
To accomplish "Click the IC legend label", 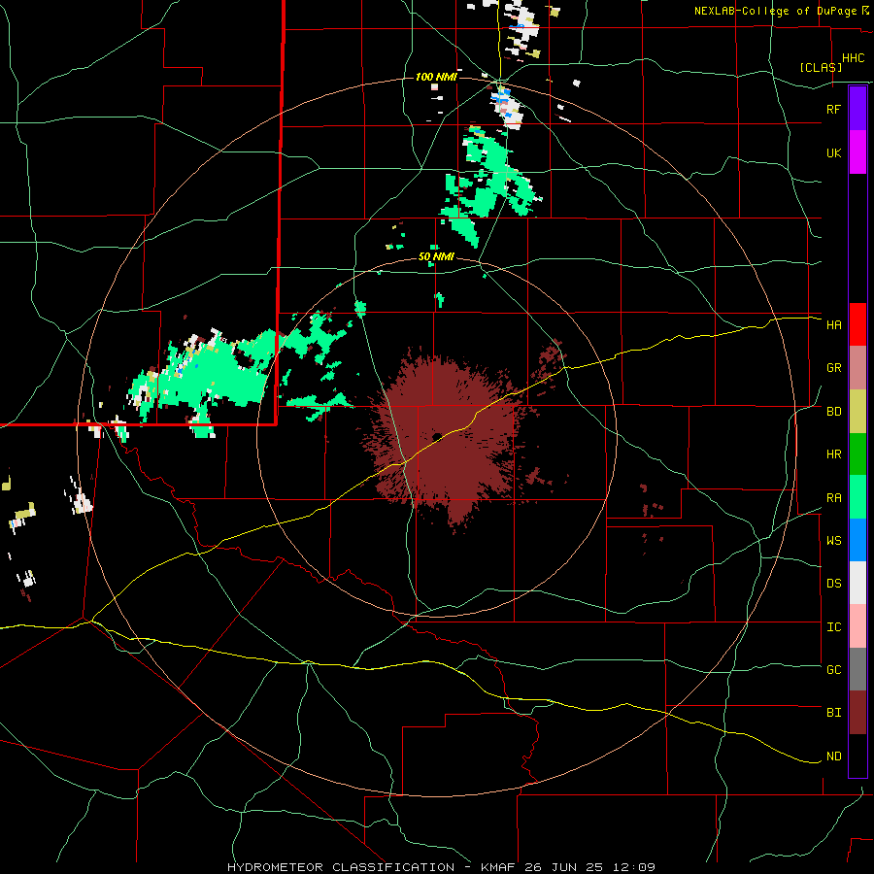I will 833,627.
